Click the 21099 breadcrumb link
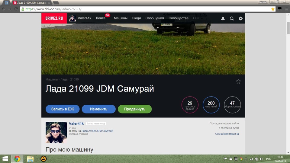 74,79
